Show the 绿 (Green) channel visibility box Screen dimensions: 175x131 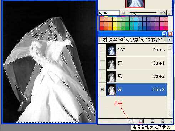(x=102, y=76)
